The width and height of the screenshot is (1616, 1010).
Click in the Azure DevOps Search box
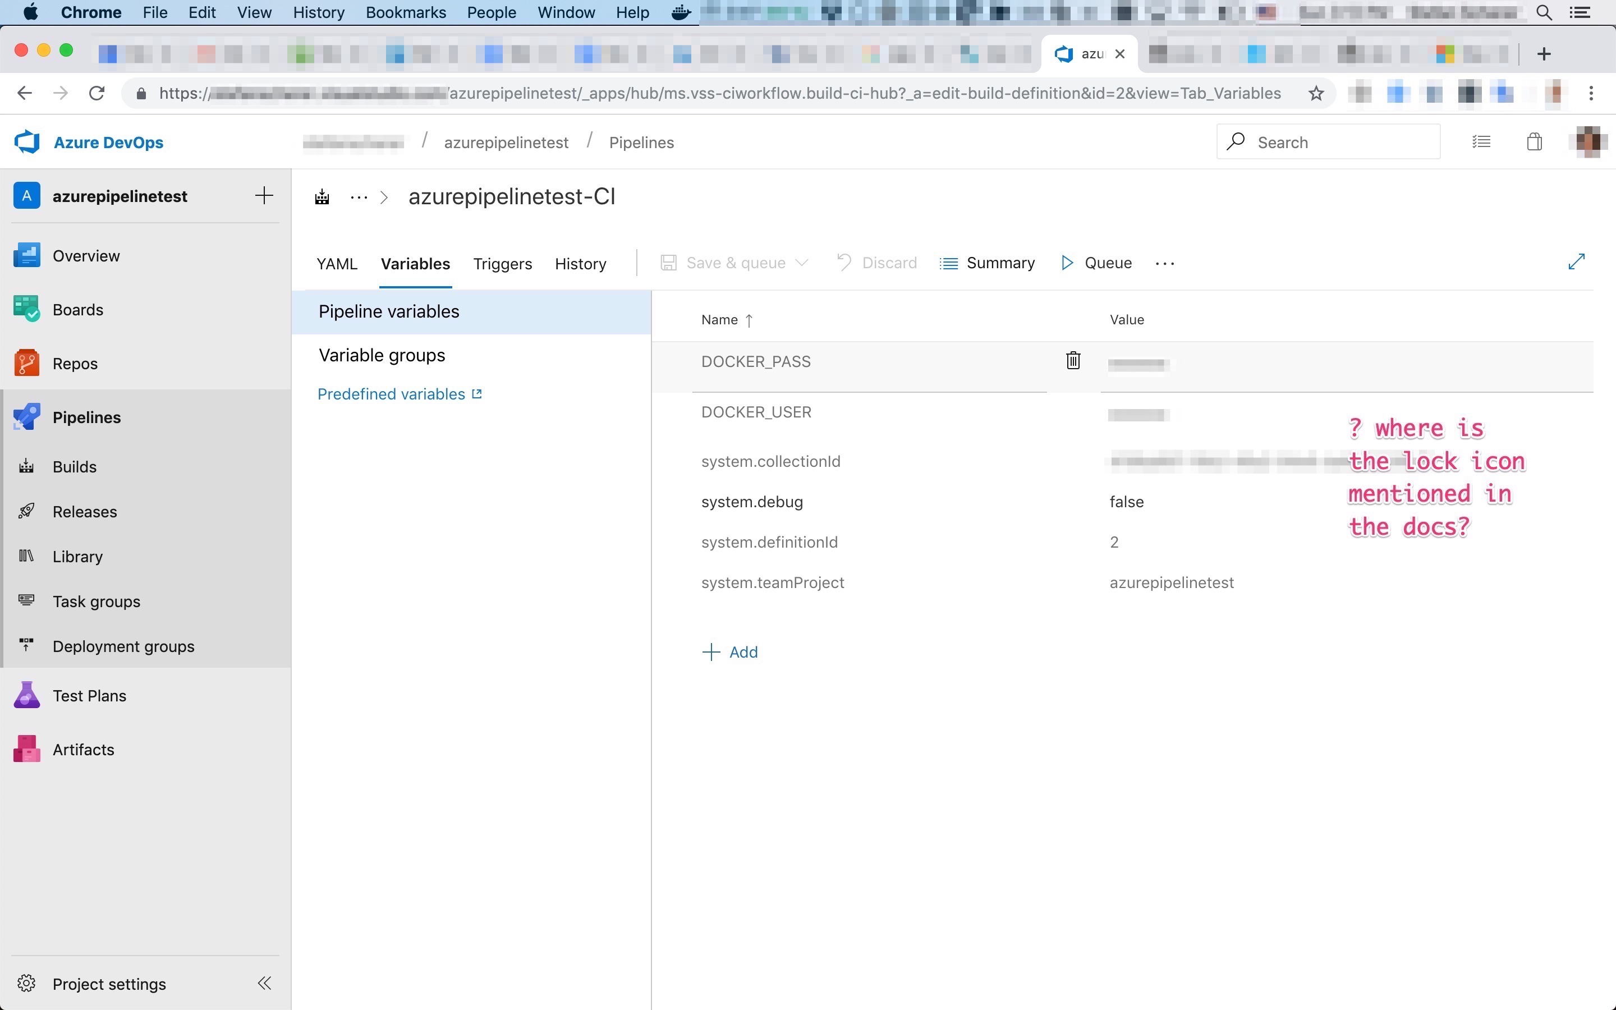tap(1328, 141)
